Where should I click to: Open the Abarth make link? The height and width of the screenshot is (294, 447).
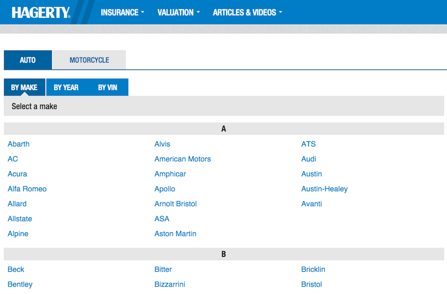pos(18,144)
